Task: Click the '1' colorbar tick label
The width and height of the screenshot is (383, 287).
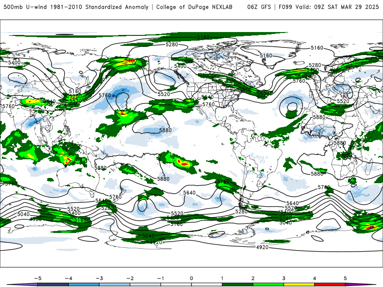Action: tap(222, 278)
